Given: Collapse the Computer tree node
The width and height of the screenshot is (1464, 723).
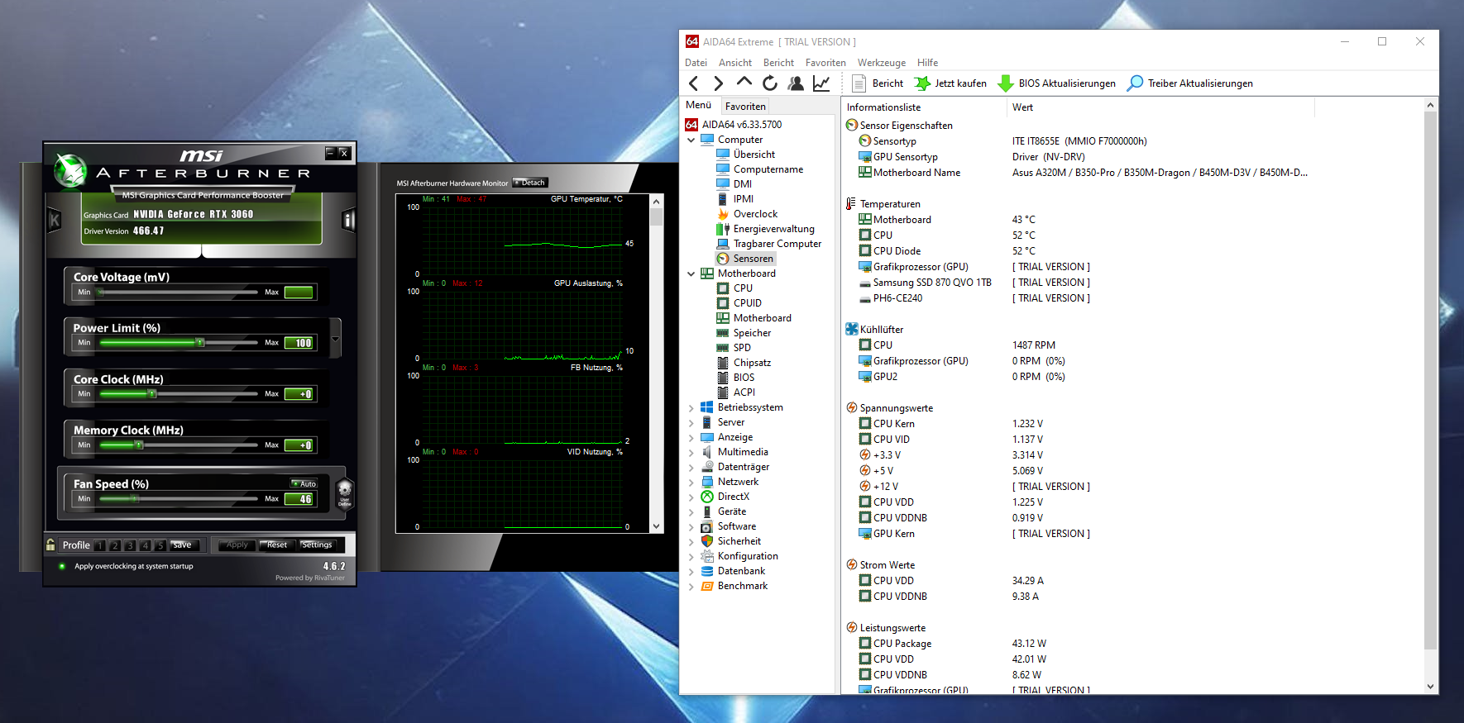Looking at the screenshot, I should point(691,140).
